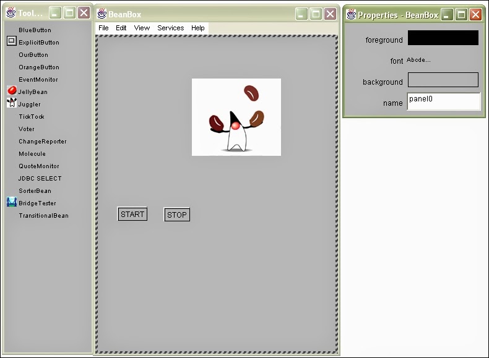The height and width of the screenshot is (358, 489).
Task: Click the BeanBox window Java cup icon
Action: coord(102,14)
